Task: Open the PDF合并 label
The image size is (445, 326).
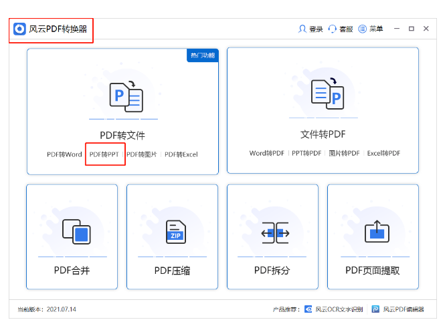Action: click(72, 271)
